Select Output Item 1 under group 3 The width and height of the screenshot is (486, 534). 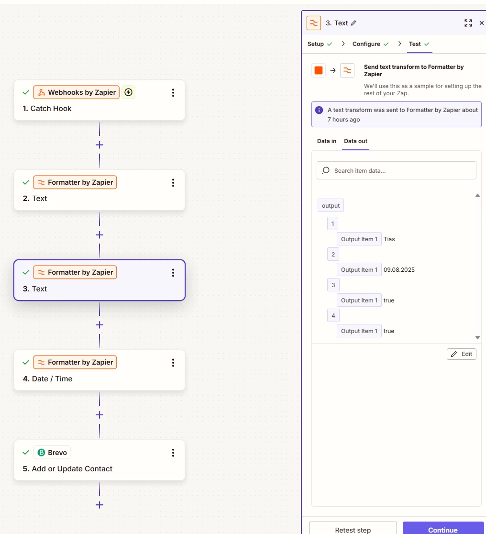[x=359, y=300]
